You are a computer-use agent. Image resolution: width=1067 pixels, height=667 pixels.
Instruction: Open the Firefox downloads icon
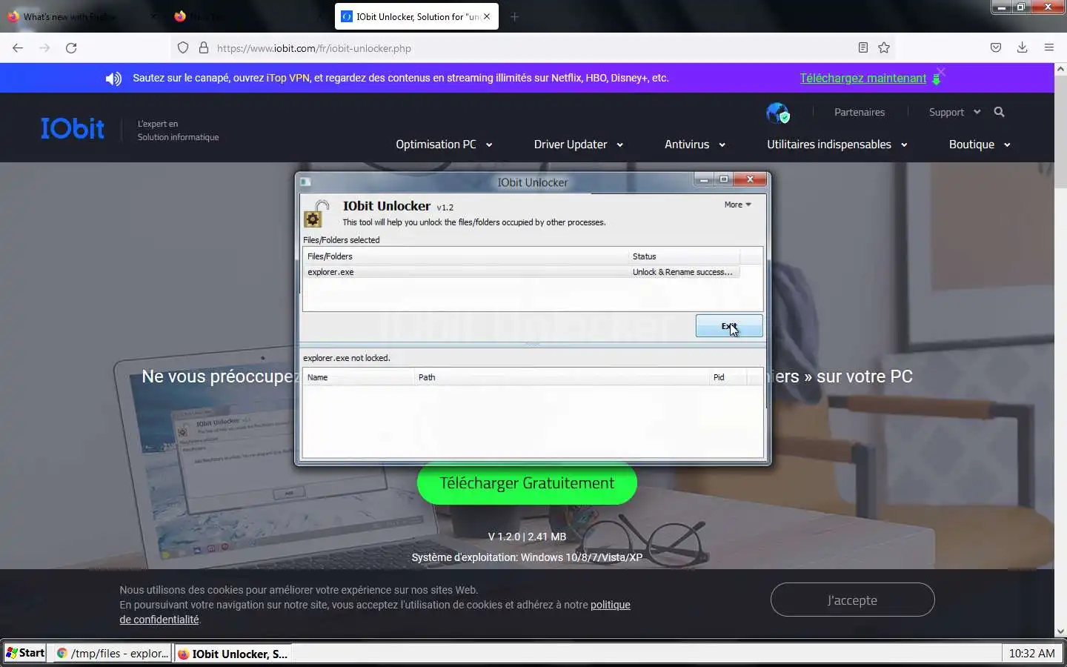click(1023, 48)
